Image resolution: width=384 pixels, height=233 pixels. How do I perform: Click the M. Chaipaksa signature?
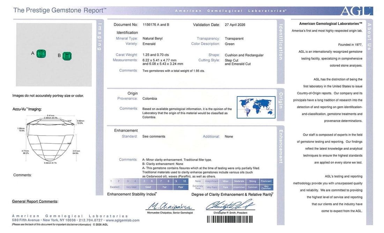coord(170,206)
